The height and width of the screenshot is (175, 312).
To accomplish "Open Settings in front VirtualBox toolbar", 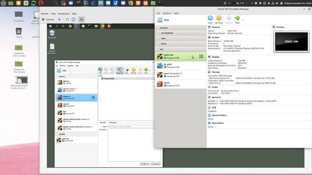I will 219,19.
